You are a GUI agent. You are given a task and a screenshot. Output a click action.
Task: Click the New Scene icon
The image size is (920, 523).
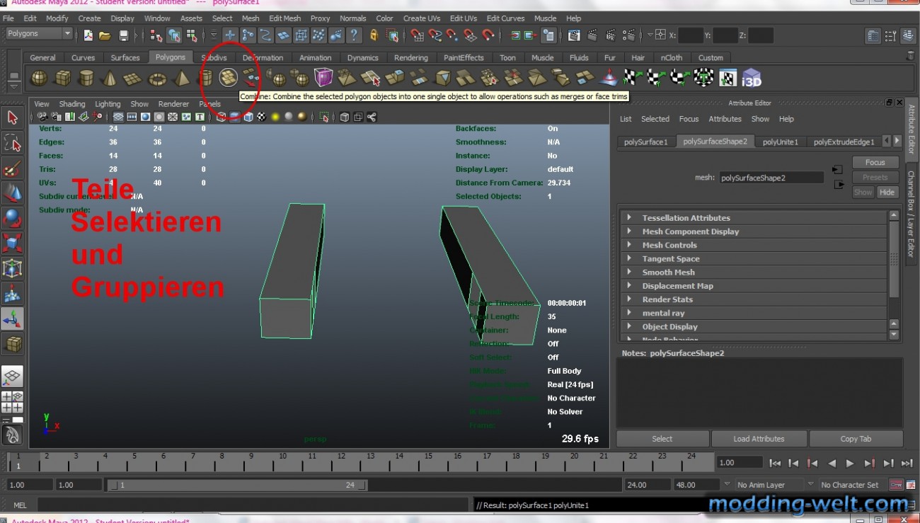tap(88, 35)
